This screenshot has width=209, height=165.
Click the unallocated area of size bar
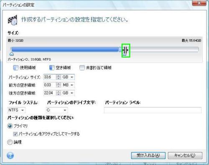pos(164,49)
